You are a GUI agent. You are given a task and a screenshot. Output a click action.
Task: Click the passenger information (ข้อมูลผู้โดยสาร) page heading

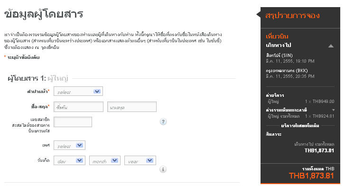[x=44, y=14]
